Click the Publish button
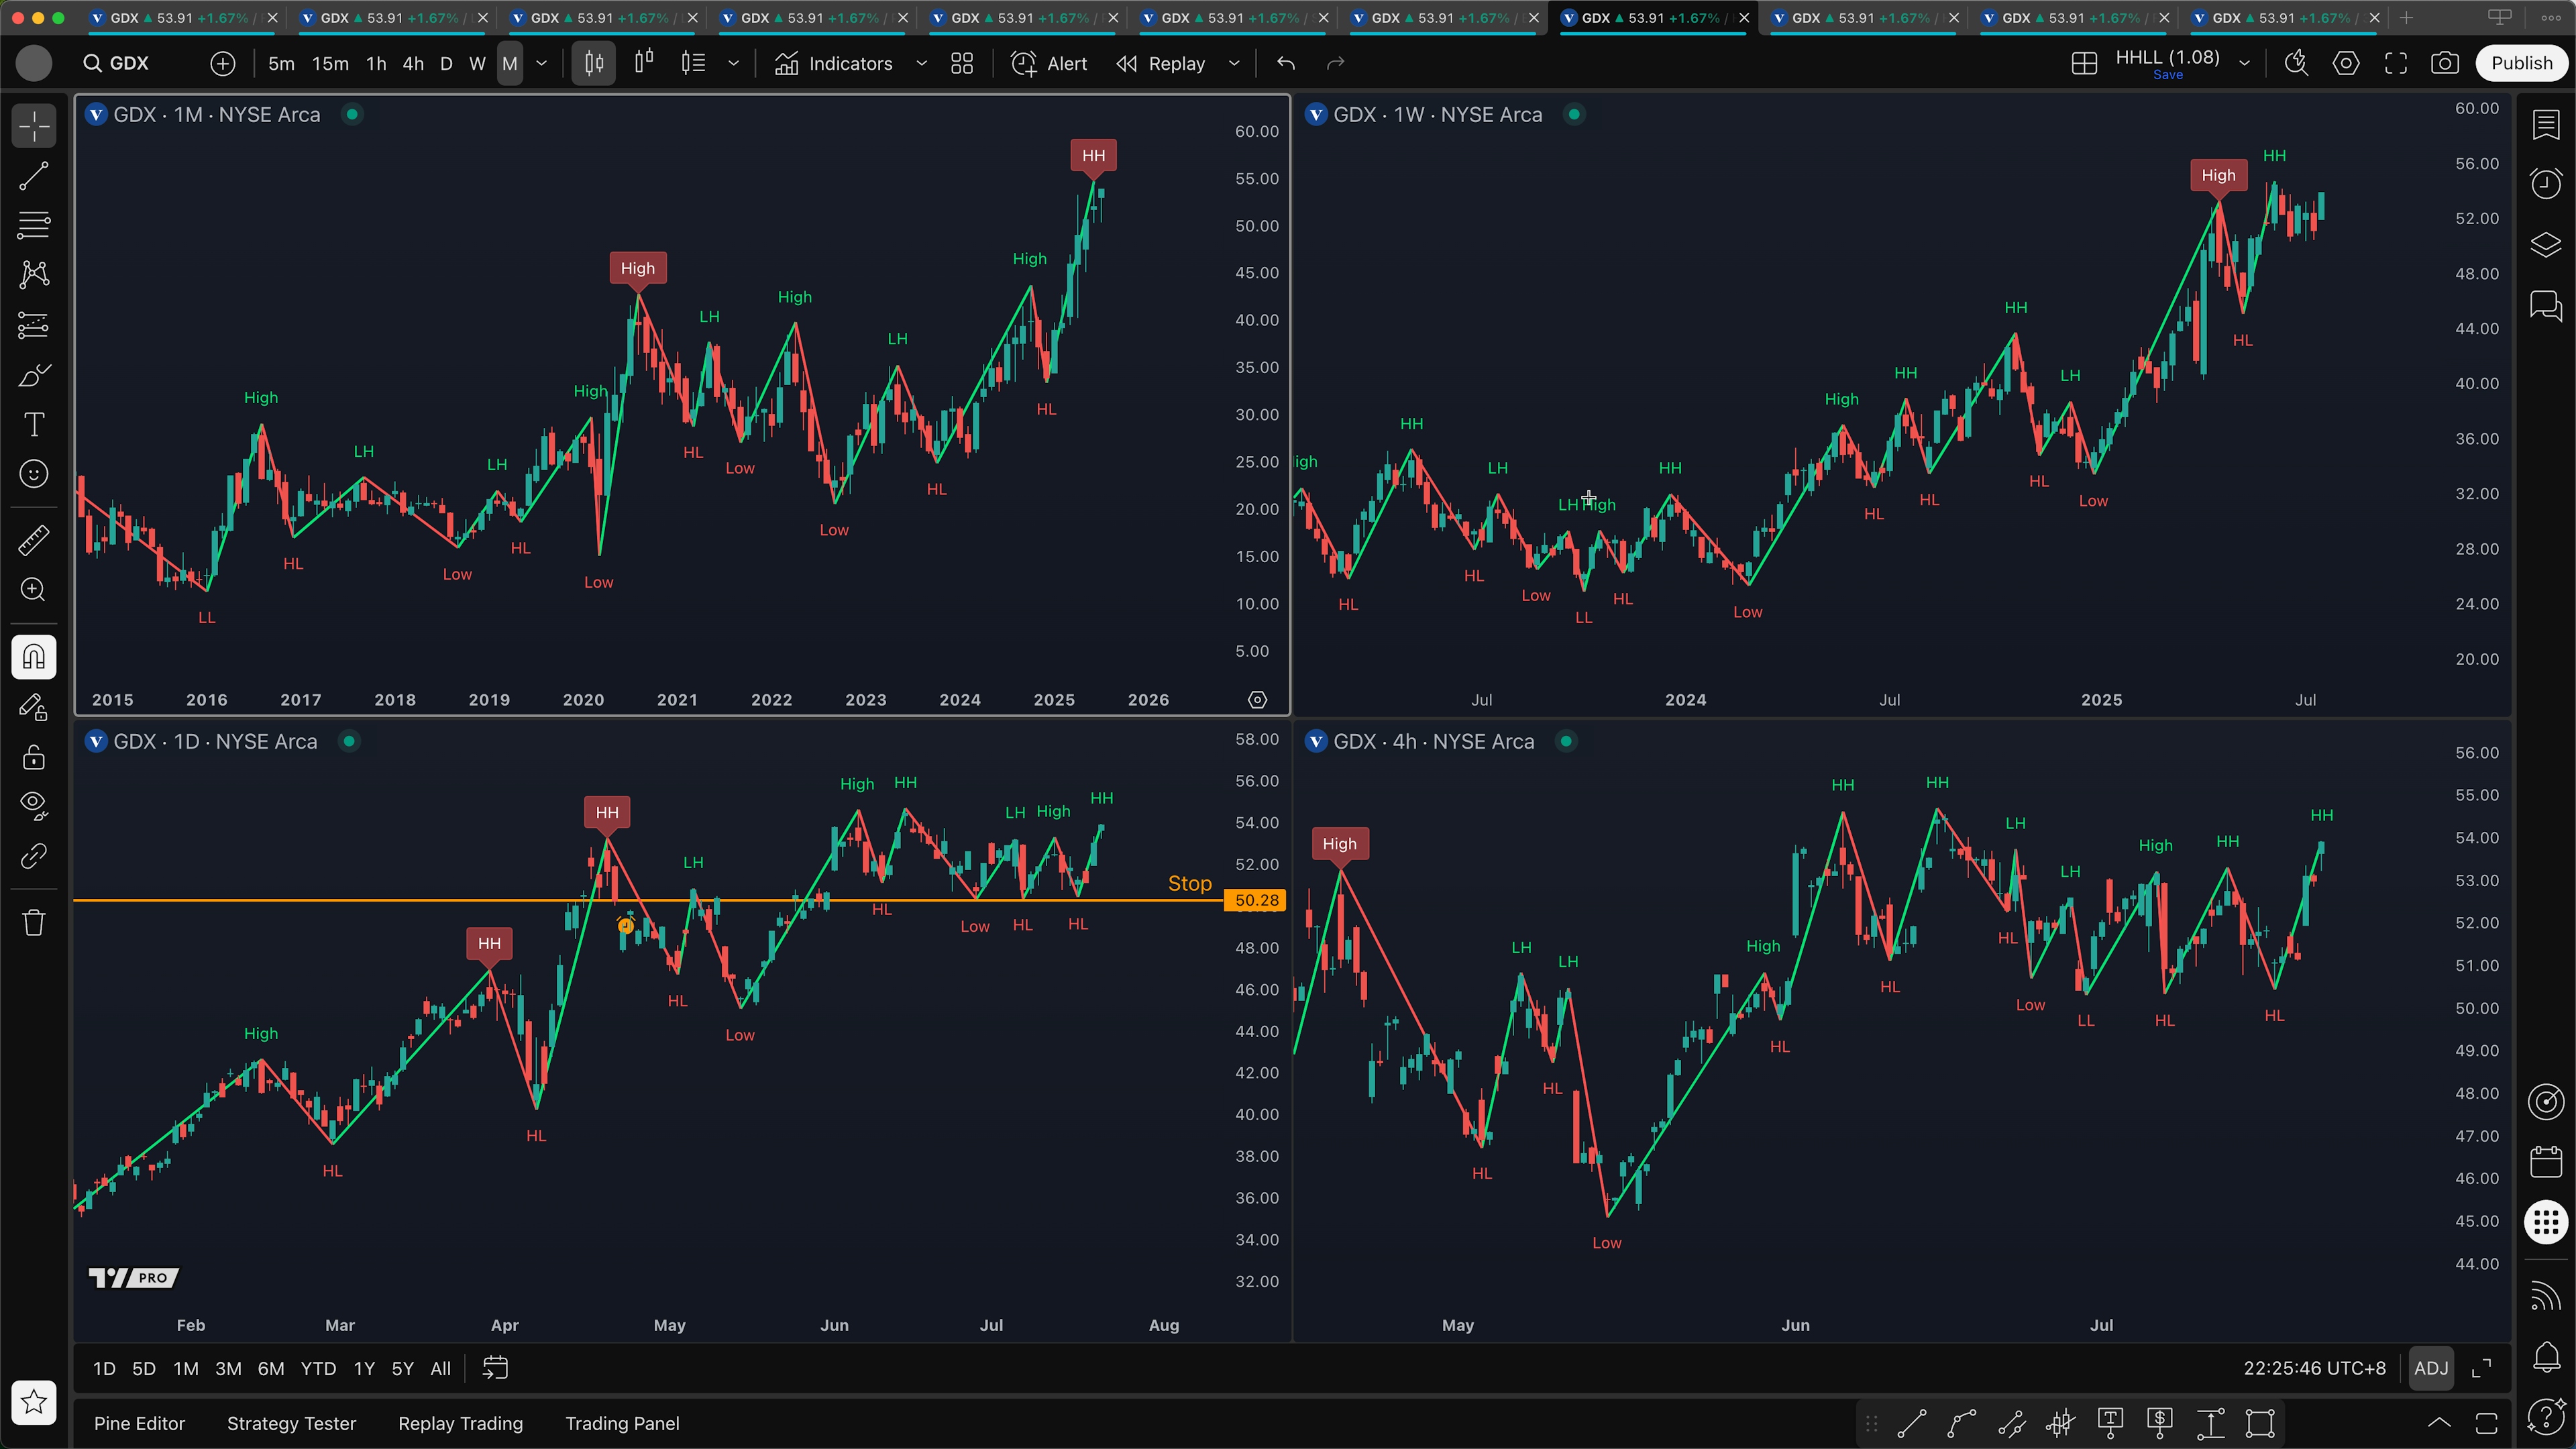 pos(2522,63)
